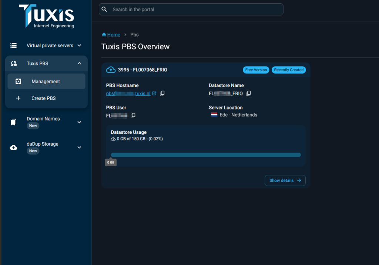Viewport: 379px width, 265px height.
Task: Click the Netherlands flag icon
Action: tap(214, 115)
